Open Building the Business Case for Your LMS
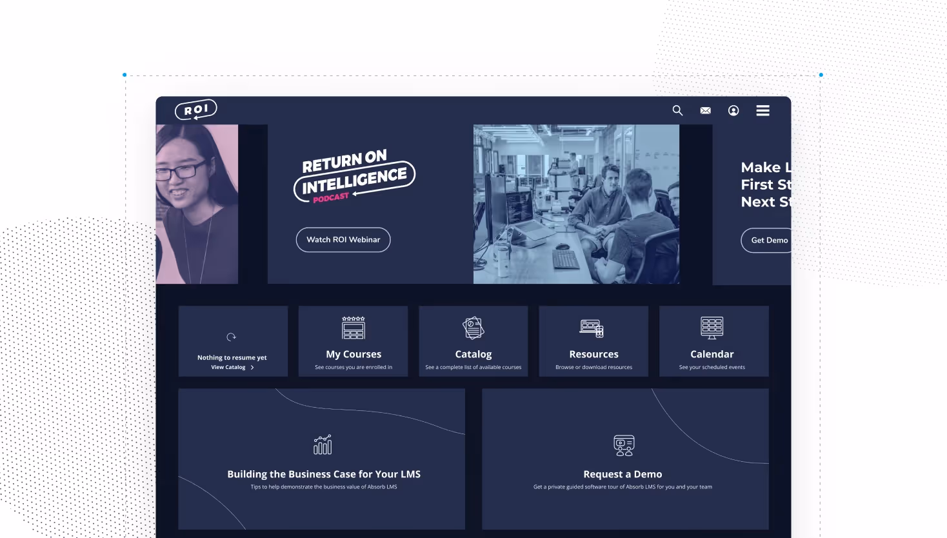The image size is (947, 538). point(324,474)
